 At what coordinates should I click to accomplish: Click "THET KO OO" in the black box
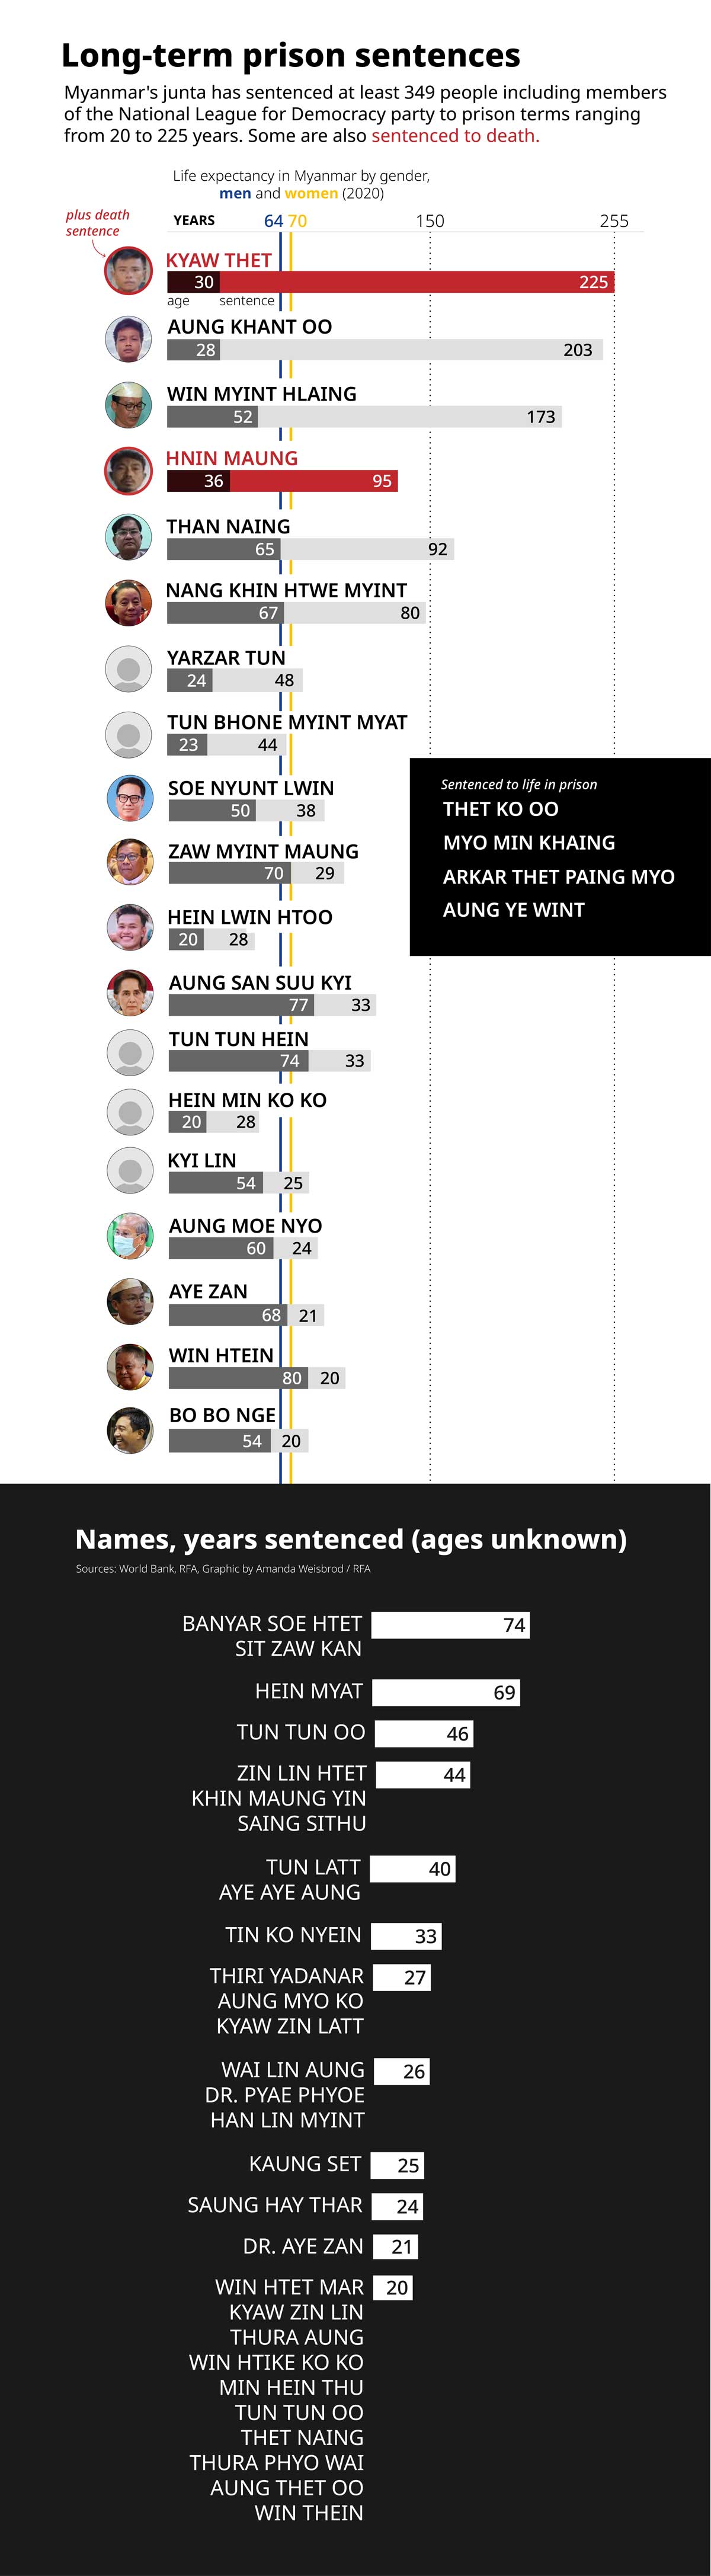click(500, 809)
